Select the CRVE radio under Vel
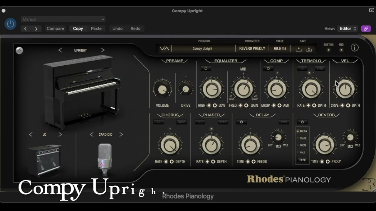This screenshot has width=376, height=211. coord(342,105)
